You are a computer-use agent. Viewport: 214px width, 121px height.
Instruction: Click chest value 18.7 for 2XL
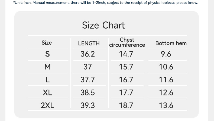pyautogui.click(x=126, y=105)
